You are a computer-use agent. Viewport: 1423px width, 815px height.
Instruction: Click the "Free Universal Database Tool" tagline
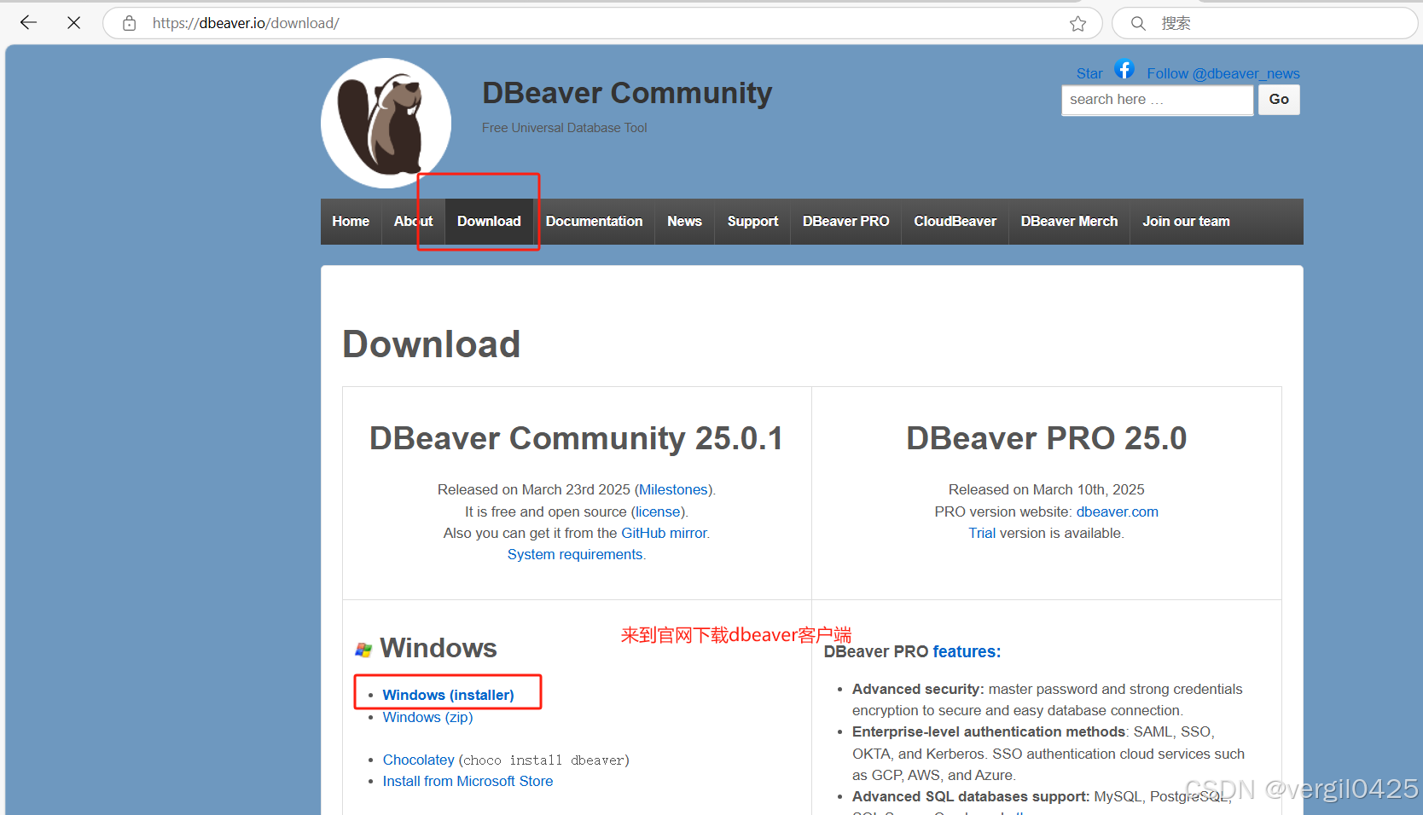tap(564, 128)
